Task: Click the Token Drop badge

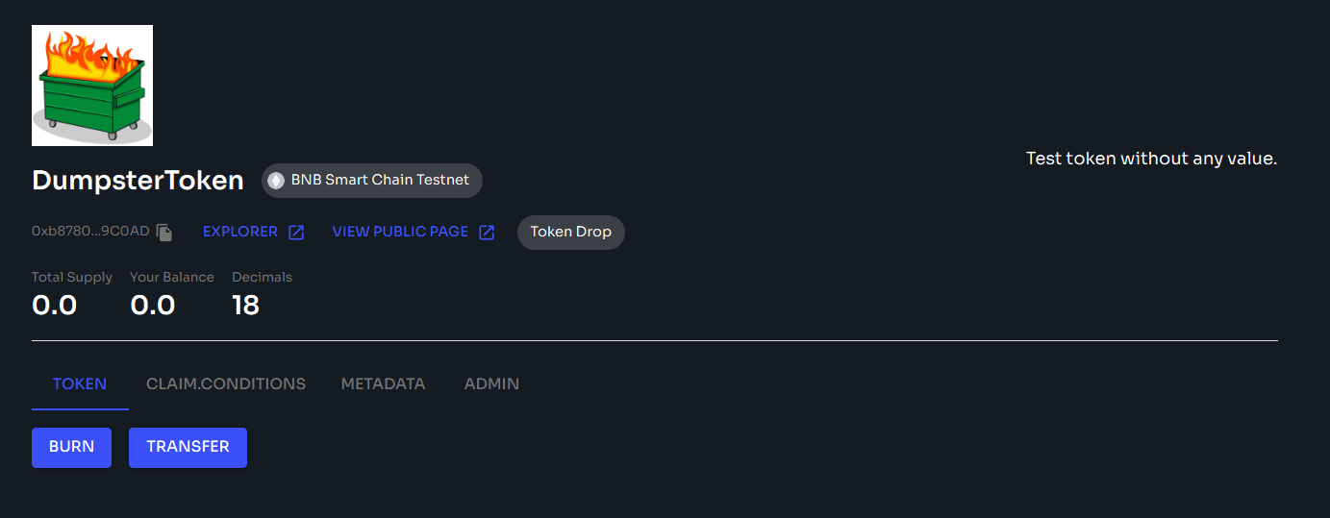Action: coord(571,232)
